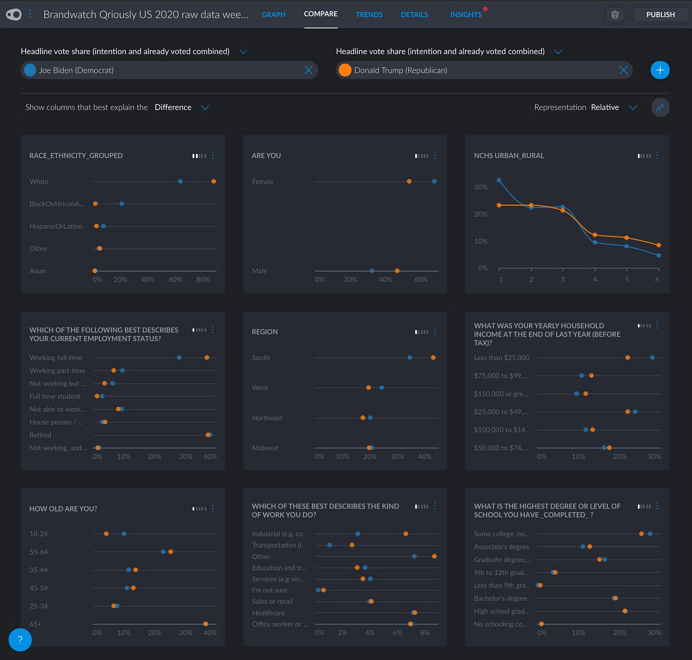The image size is (692, 660).
Task: Click the REGION card title
Action: click(x=265, y=332)
